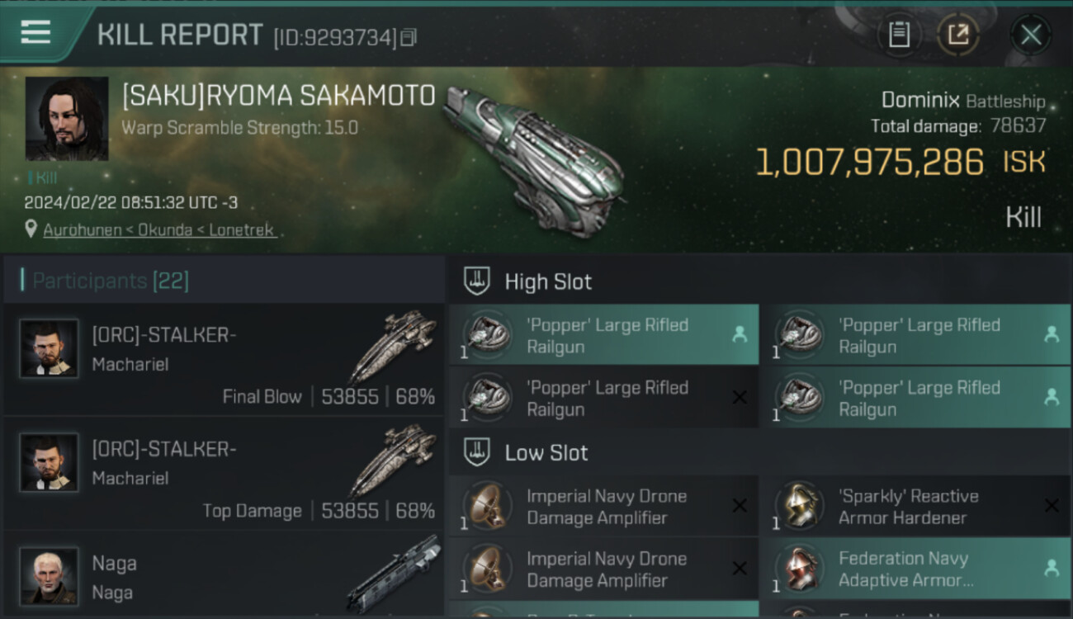This screenshot has width=1073, height=619.
Task: Open the clipboard notes icon
Action: click(899, 35)
